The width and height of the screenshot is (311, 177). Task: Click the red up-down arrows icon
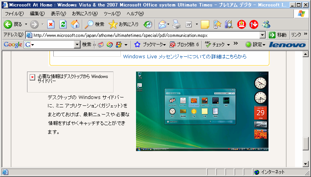254,24
